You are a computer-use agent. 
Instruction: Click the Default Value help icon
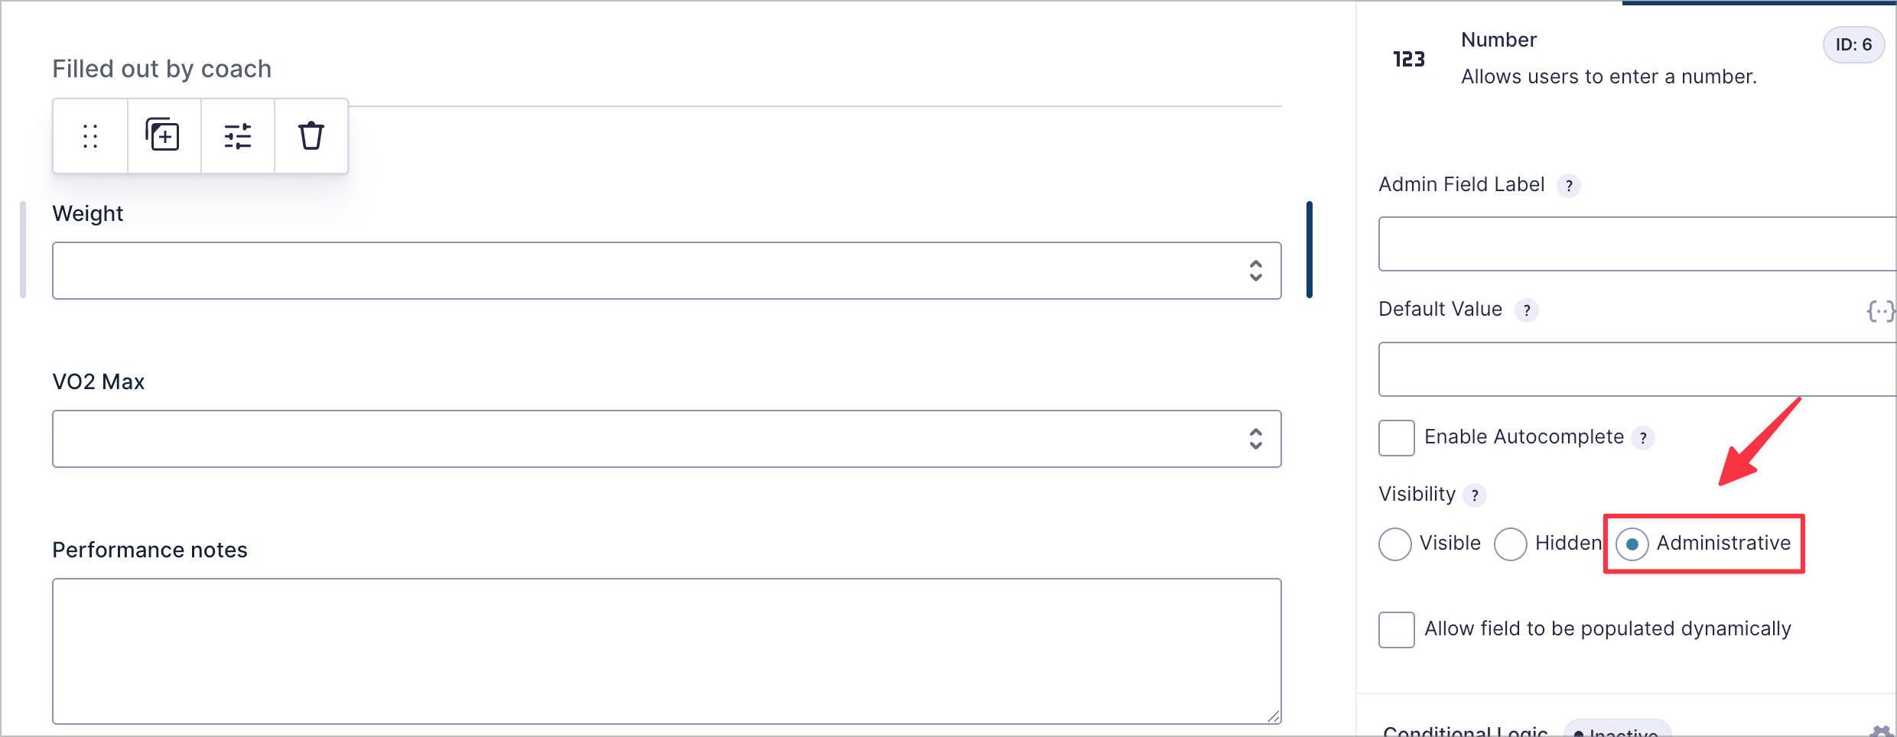tap(1528, 310)
